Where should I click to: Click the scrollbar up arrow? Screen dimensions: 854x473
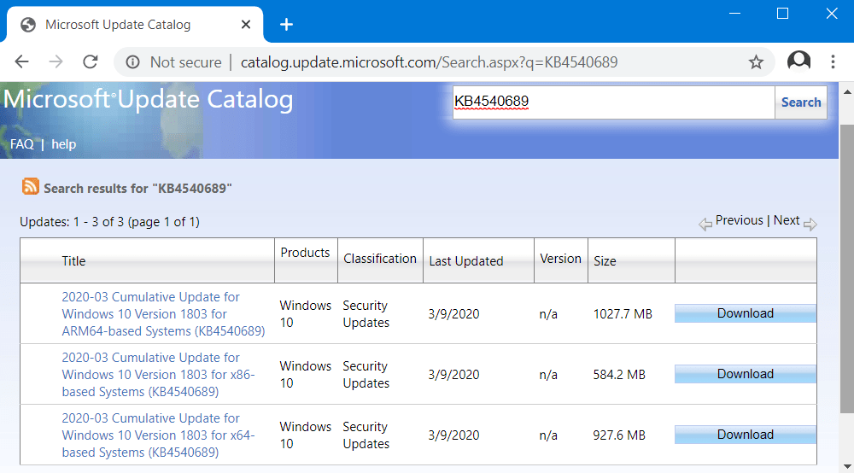(x=847, y=91)
